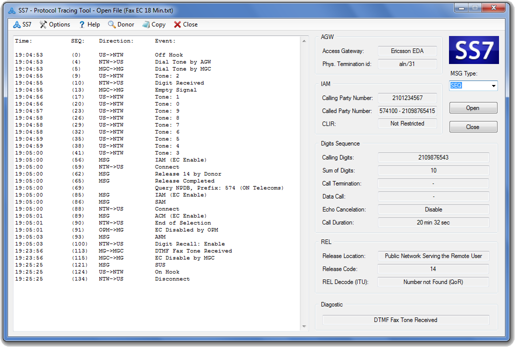Click the Donor magnifier icon
Image resolution: width=515 pixels, height=347 pixels.
click(x=112, y=24)
